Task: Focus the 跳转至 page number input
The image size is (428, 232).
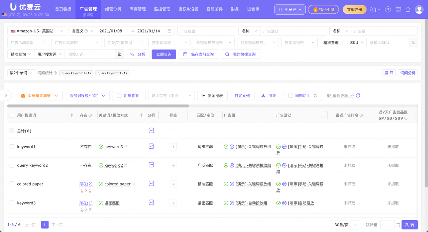Action: 388,225
